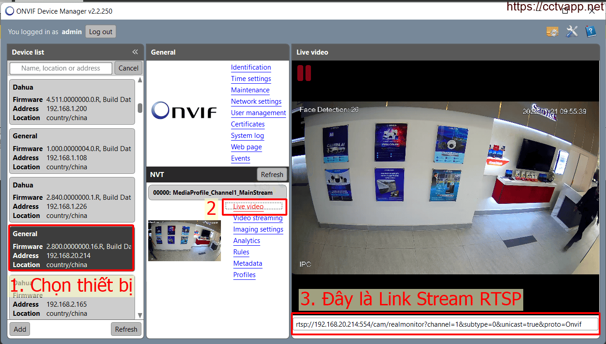Click the card-with-gear icon in header
The height and width of the screenshot is (344, 606).
coord(552,31)
